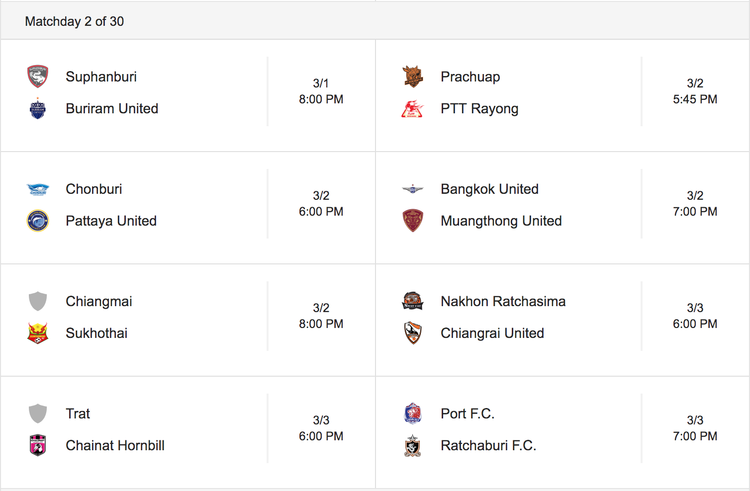
Task: Click the Sukhothai team logo
Action: pos(38,333)
